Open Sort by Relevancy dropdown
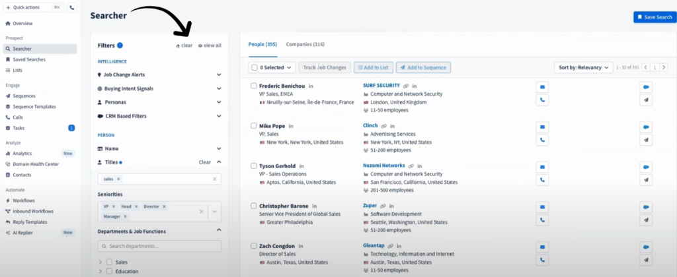The image size is (677, 277). pos(583,68)
